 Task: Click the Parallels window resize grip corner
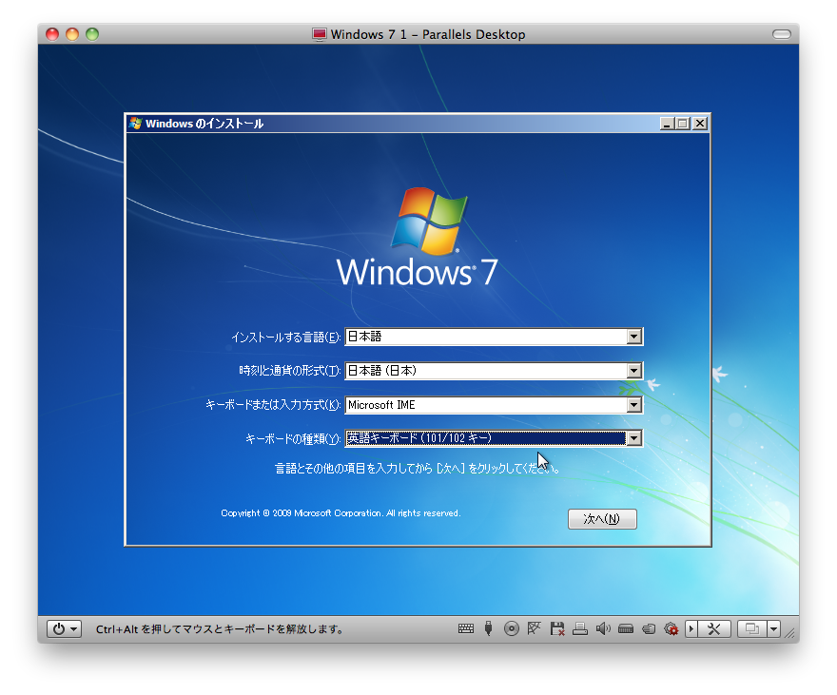tap(790, 633)
